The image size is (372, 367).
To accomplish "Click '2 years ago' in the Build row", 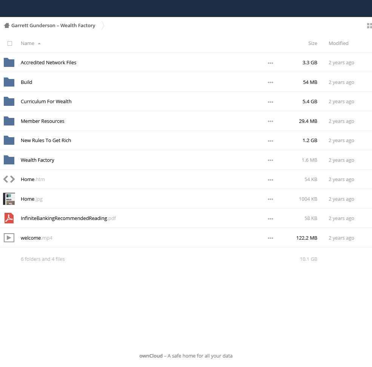I will pos(341,82).
